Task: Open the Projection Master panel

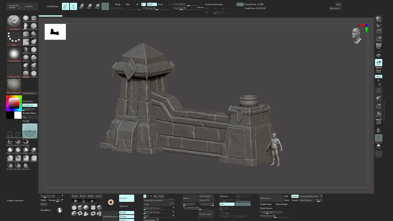Action: pos(14,6)
